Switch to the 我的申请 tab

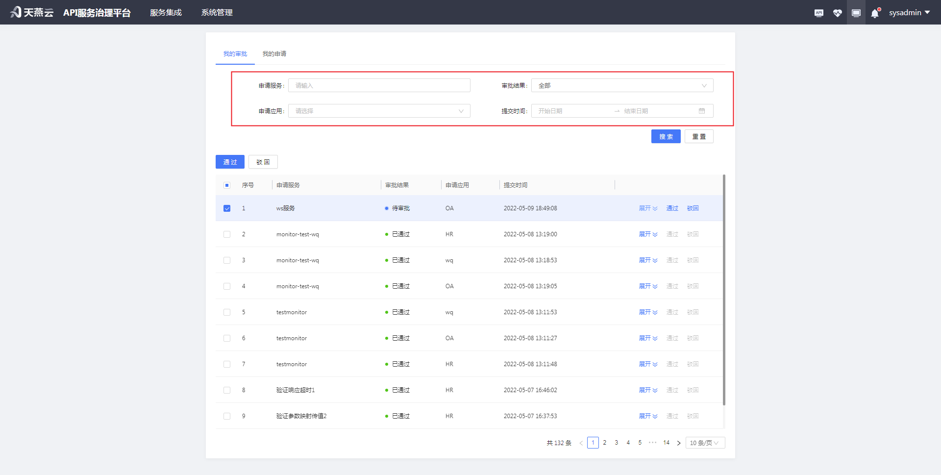pyautogui.click(x=274, y=54)
